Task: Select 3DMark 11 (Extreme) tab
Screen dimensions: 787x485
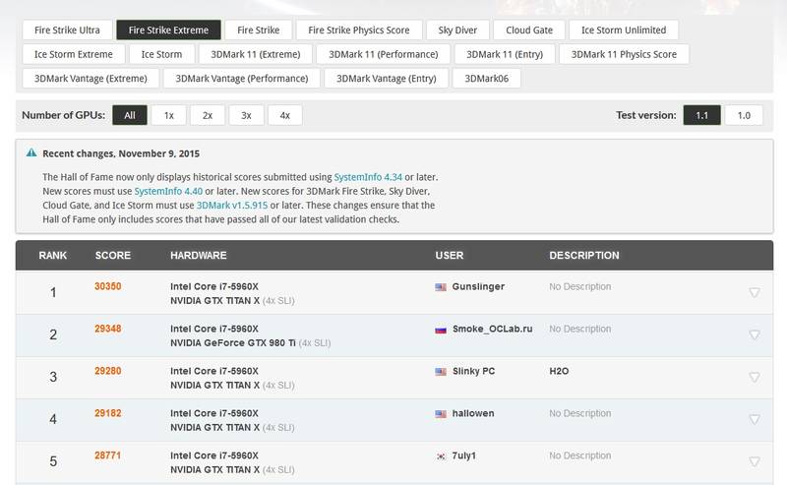Action: pos(256,54)
